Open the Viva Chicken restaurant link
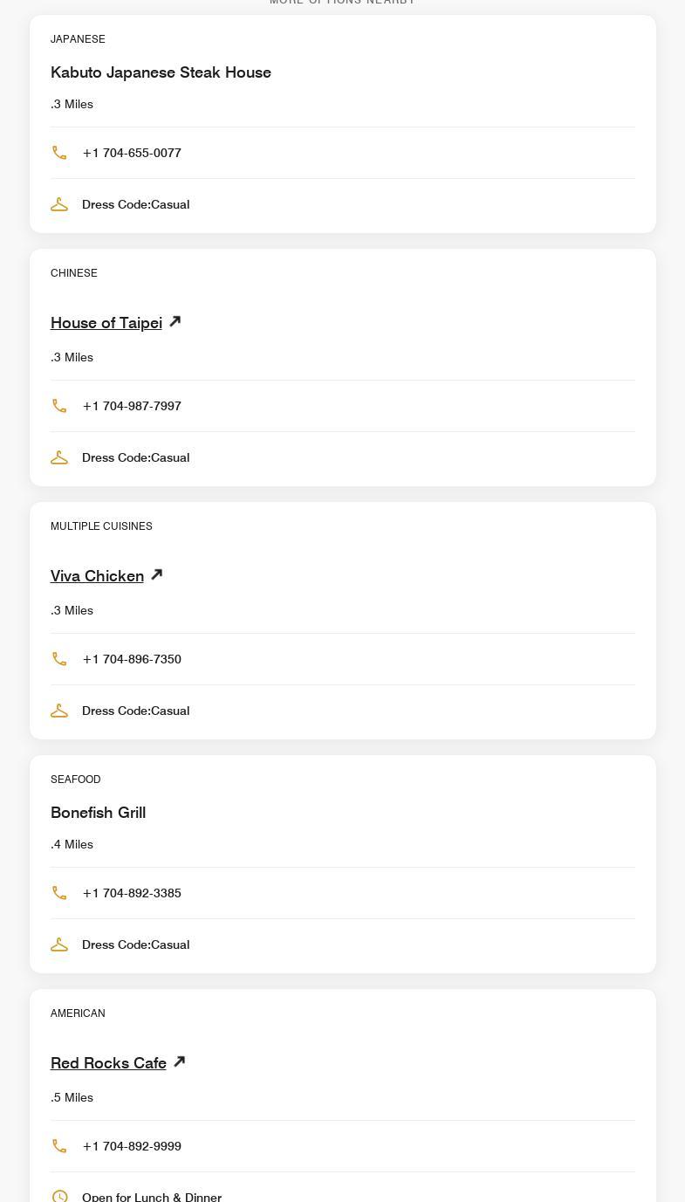Screen dimensions: 685x1202 click(x=97, y=576)
